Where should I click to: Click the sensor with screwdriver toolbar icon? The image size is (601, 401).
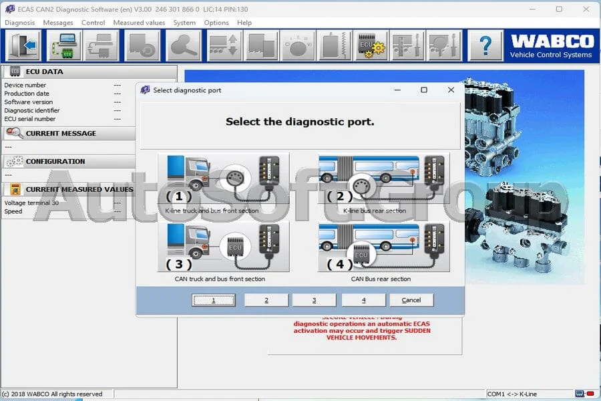[444, 45]
